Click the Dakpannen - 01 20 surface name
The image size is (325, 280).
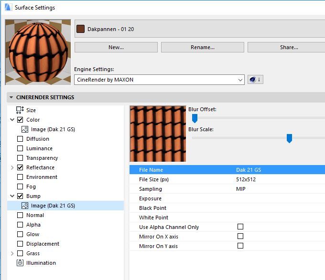click(111, 29)
